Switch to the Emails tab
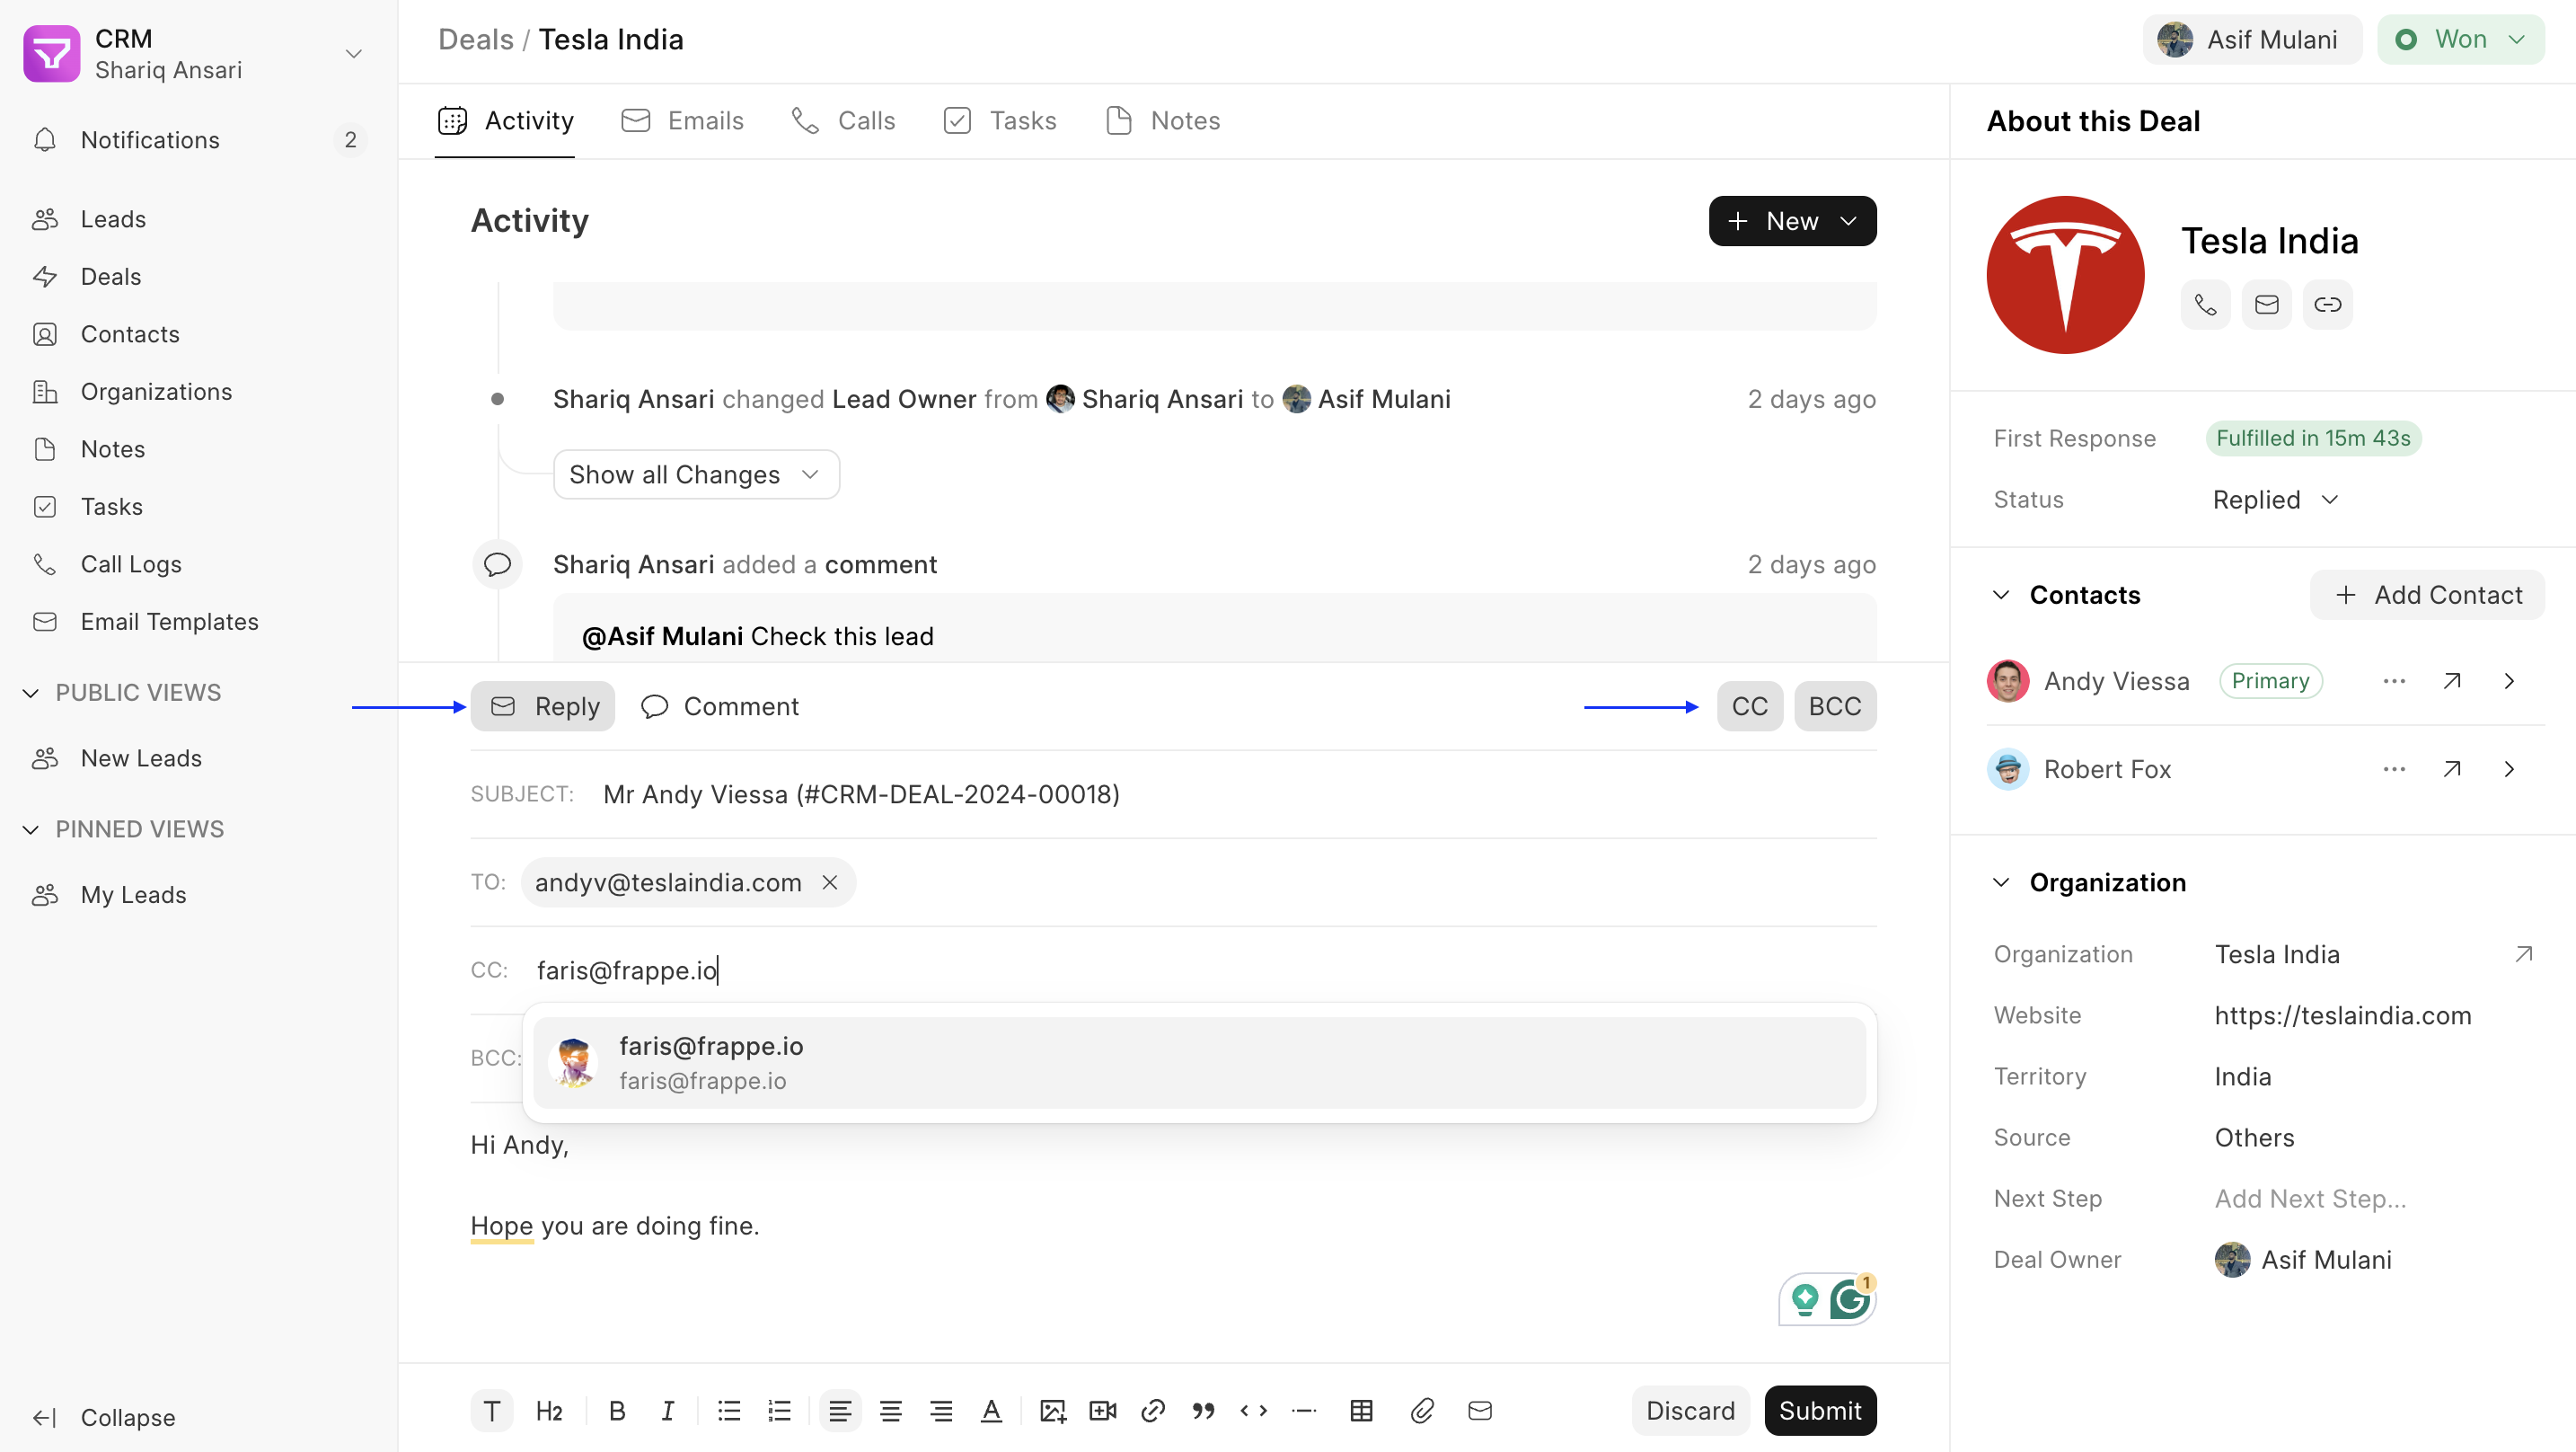Image resolution: width=2576 pixels, height=1452 pixels. point(683,121)
